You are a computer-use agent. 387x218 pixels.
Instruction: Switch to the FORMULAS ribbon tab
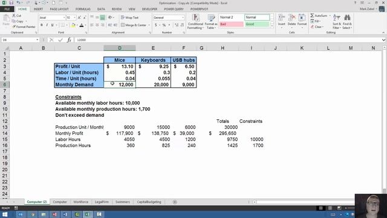[x=83, y=9]
